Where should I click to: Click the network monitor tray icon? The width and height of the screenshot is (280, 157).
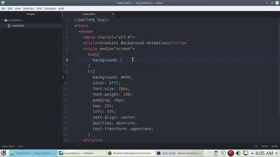245,153
